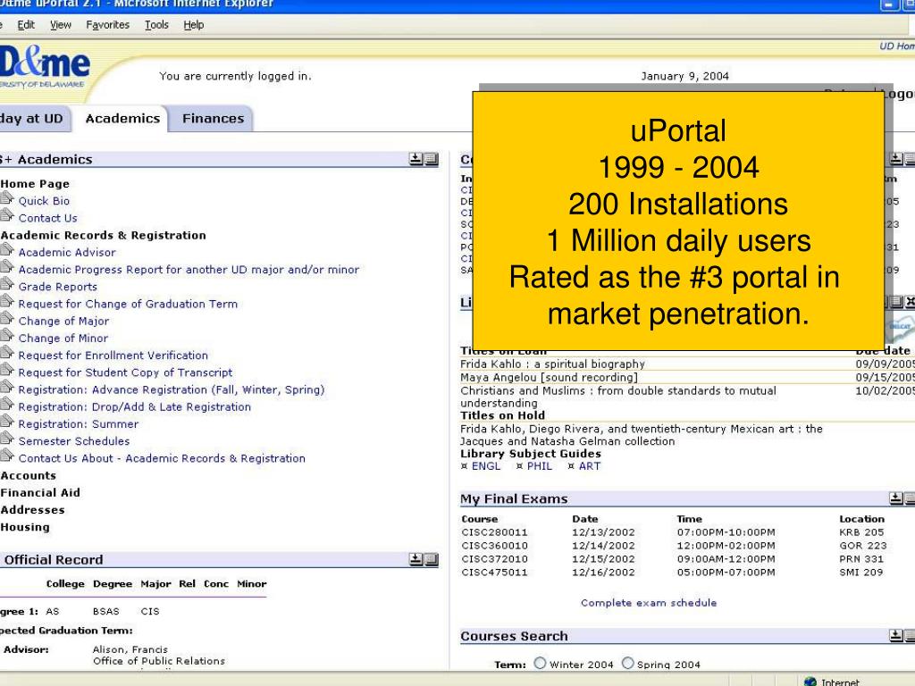
Task: Expand the Housing section
Action: (x=25, y=527)
